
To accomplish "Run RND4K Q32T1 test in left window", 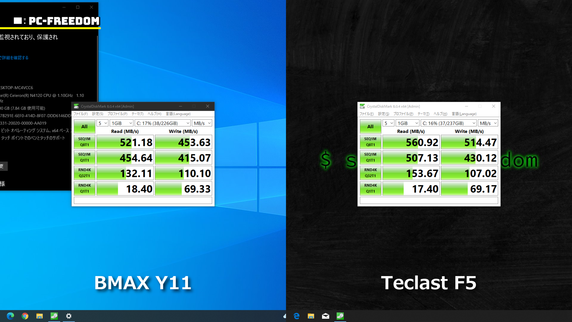I will pyautogui.click(x=84, y=173).
